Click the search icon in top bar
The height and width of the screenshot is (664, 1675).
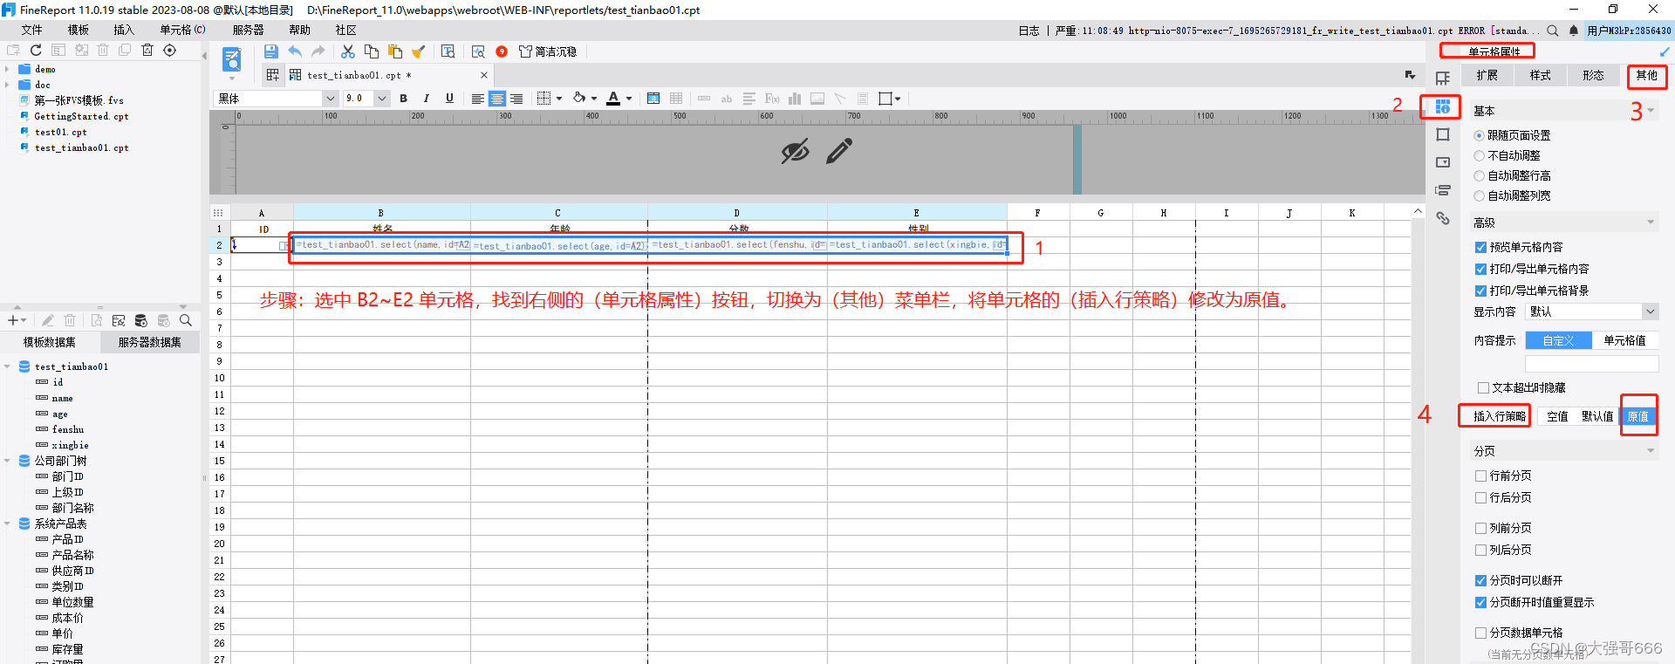[x=1553, y=31]
